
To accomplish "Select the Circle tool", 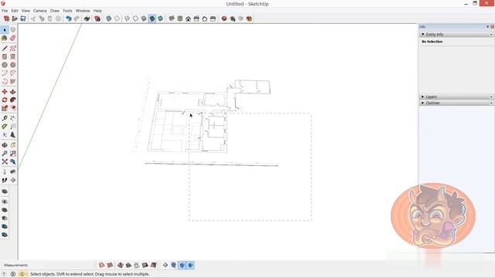I will coord(5,65).
